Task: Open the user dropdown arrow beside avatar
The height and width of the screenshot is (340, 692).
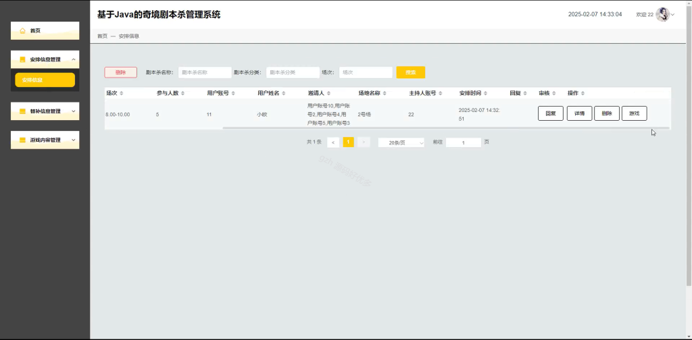Action: click(673, 15)
